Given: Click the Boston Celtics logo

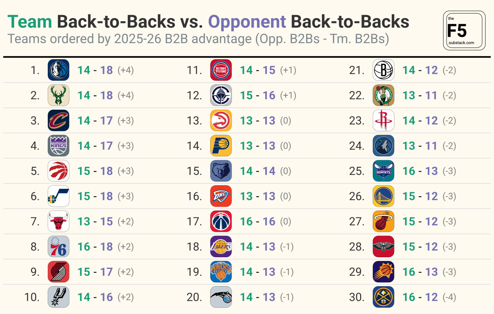Looking at the screenshot, I should pyautogui.click(x=383, y=95).
